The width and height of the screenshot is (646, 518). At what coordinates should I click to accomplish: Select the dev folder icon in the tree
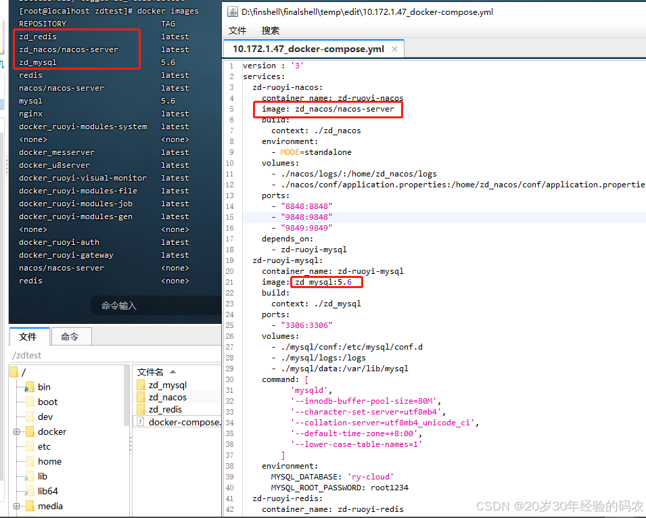(30, 417)
